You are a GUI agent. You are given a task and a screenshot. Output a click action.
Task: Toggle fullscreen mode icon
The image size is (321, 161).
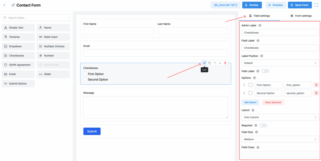[316, 5]
